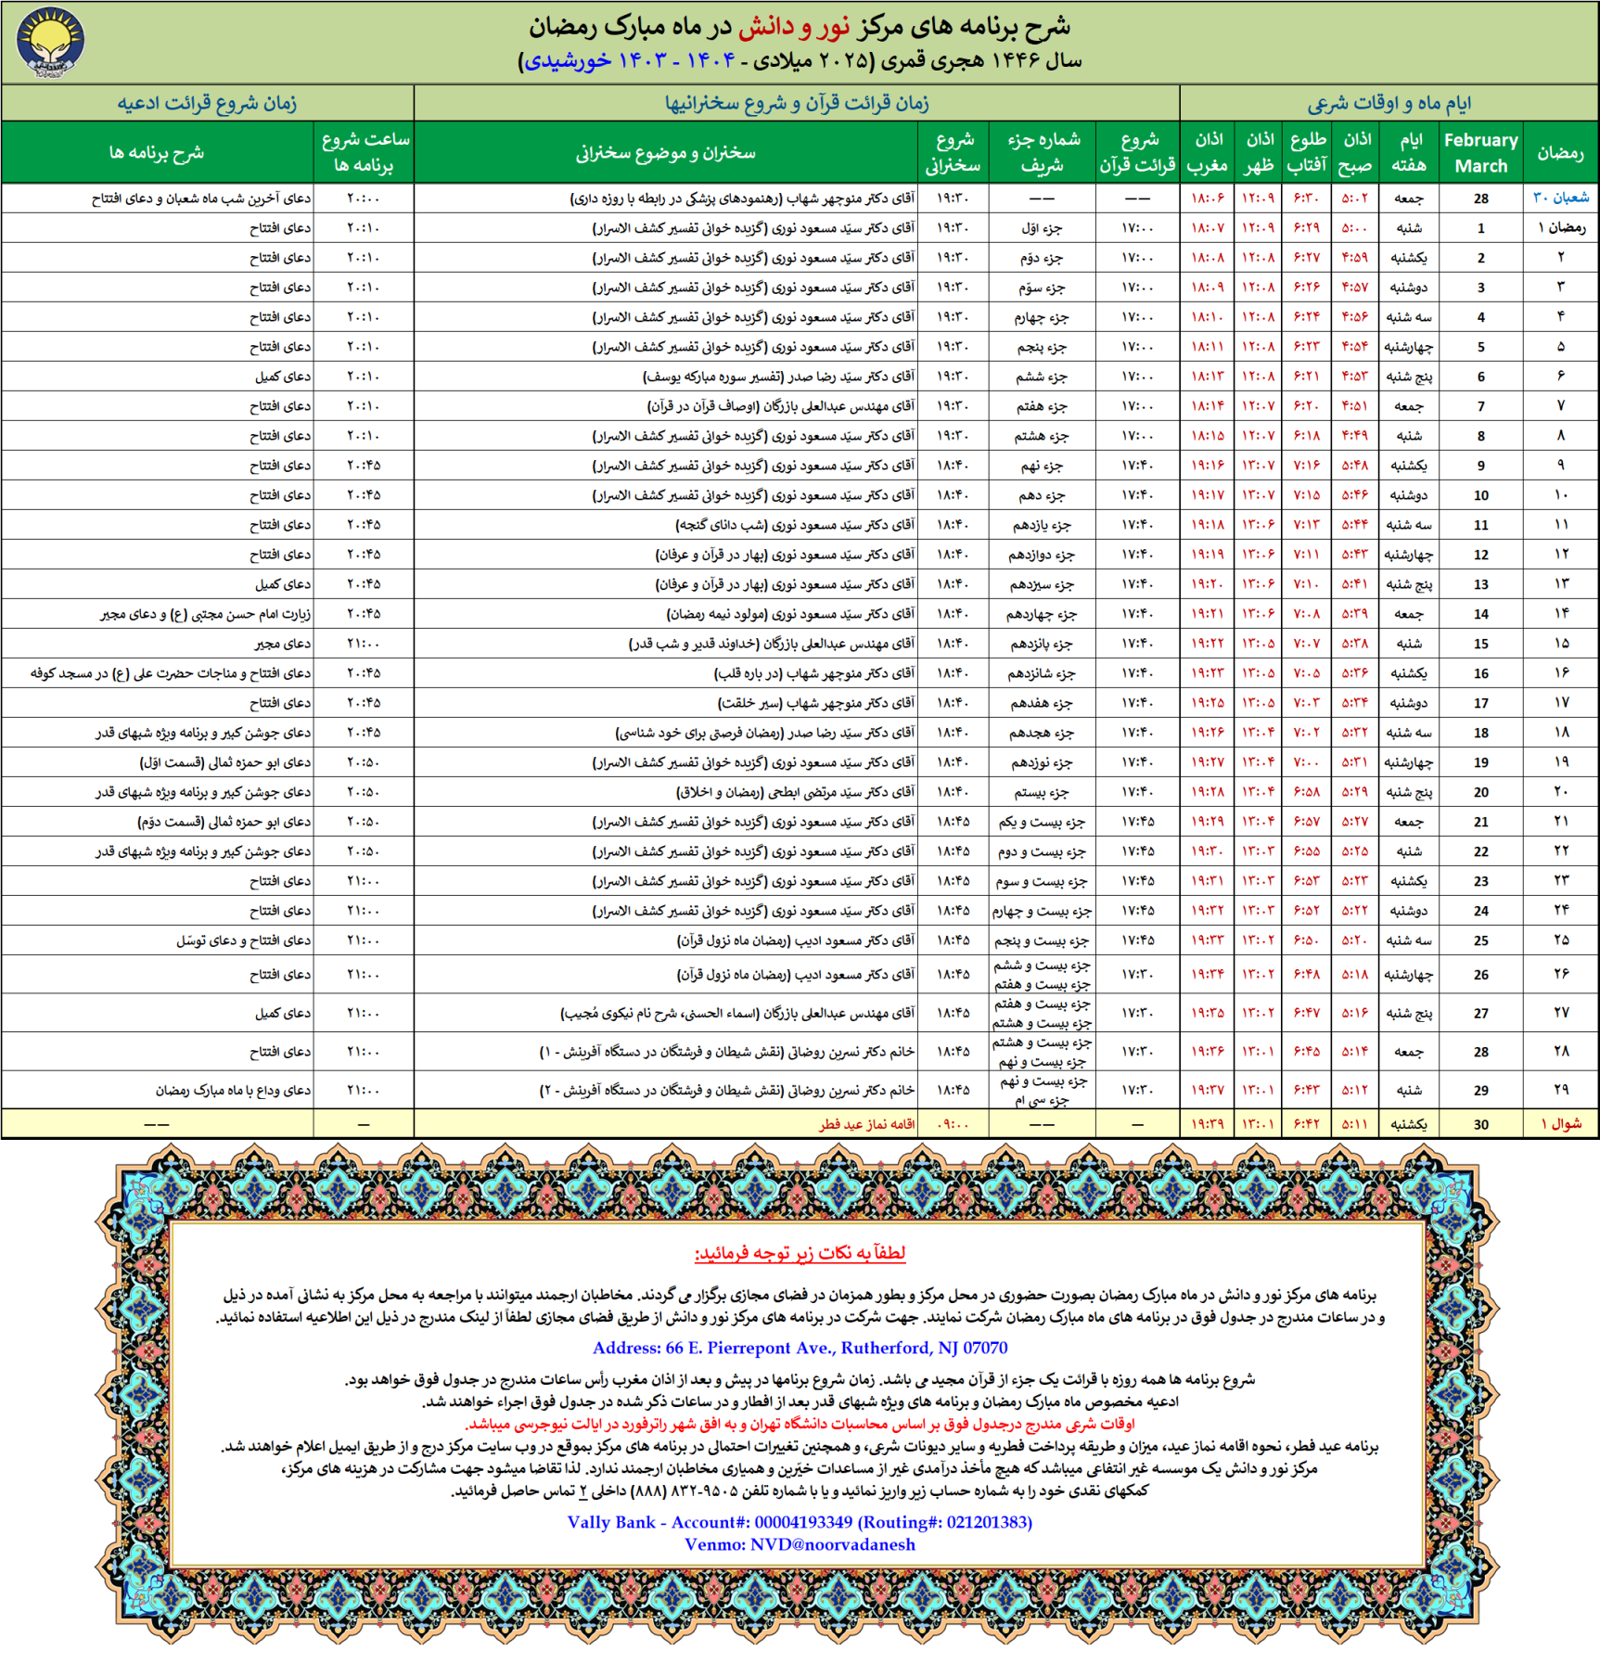Click the 'اذان ظهر' column header
This screenshot has width=1600, height=1663.
(x=1258, y=152)
